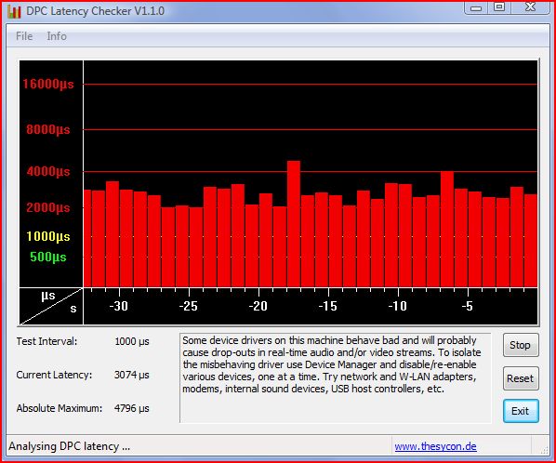Click the -30 seconds axis marker

point(118,306)
